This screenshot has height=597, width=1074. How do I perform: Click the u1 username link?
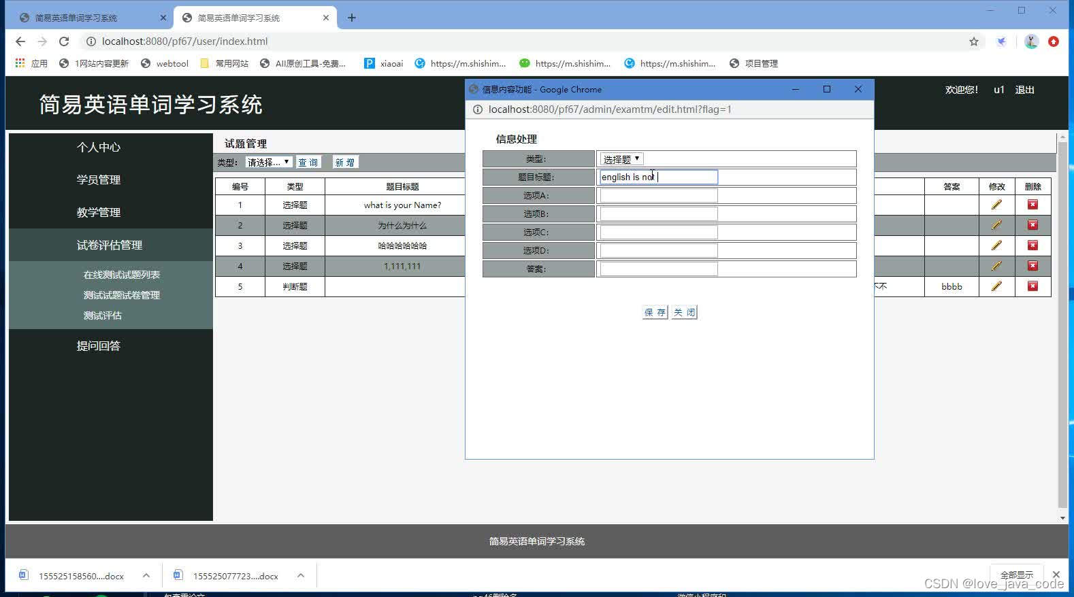point(998,90)
